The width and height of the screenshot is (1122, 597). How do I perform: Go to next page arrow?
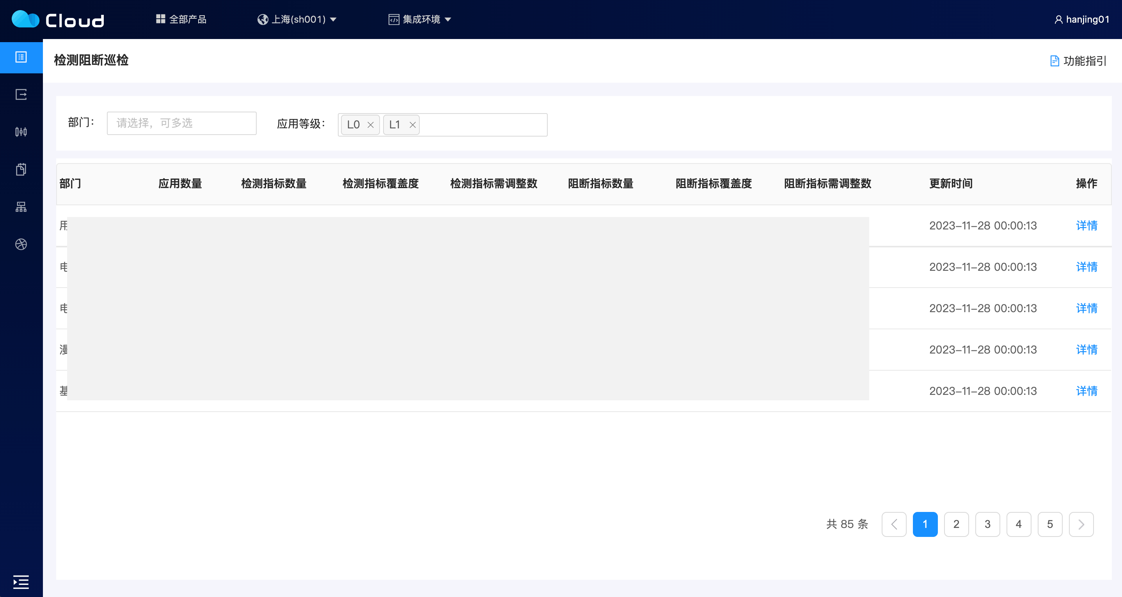(1081, 524)
